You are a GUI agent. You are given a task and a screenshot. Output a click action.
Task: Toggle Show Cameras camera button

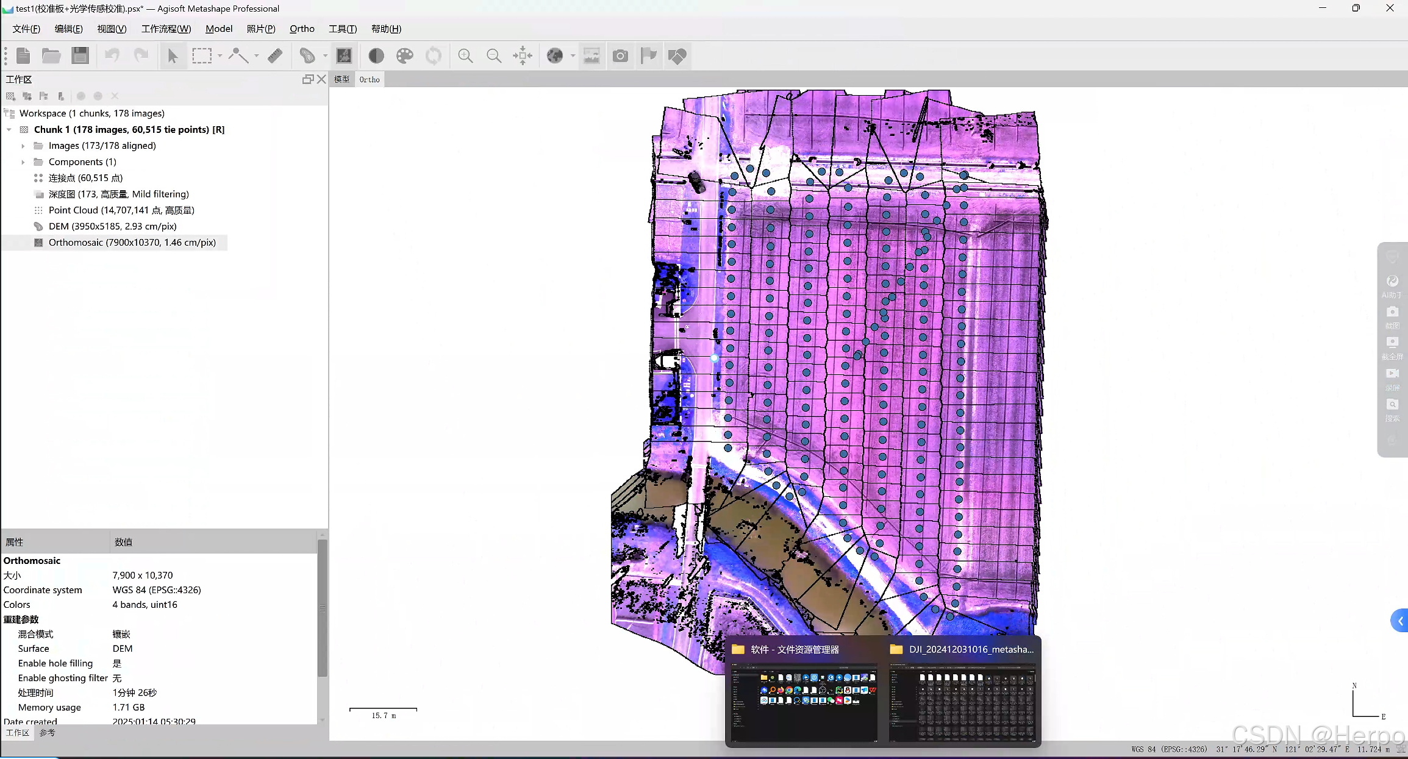(620, 56)
